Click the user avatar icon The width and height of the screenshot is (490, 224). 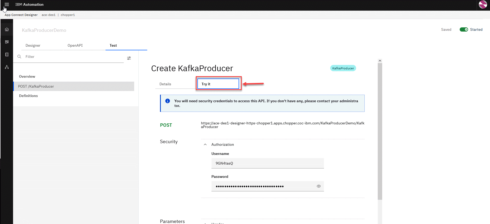483,4
